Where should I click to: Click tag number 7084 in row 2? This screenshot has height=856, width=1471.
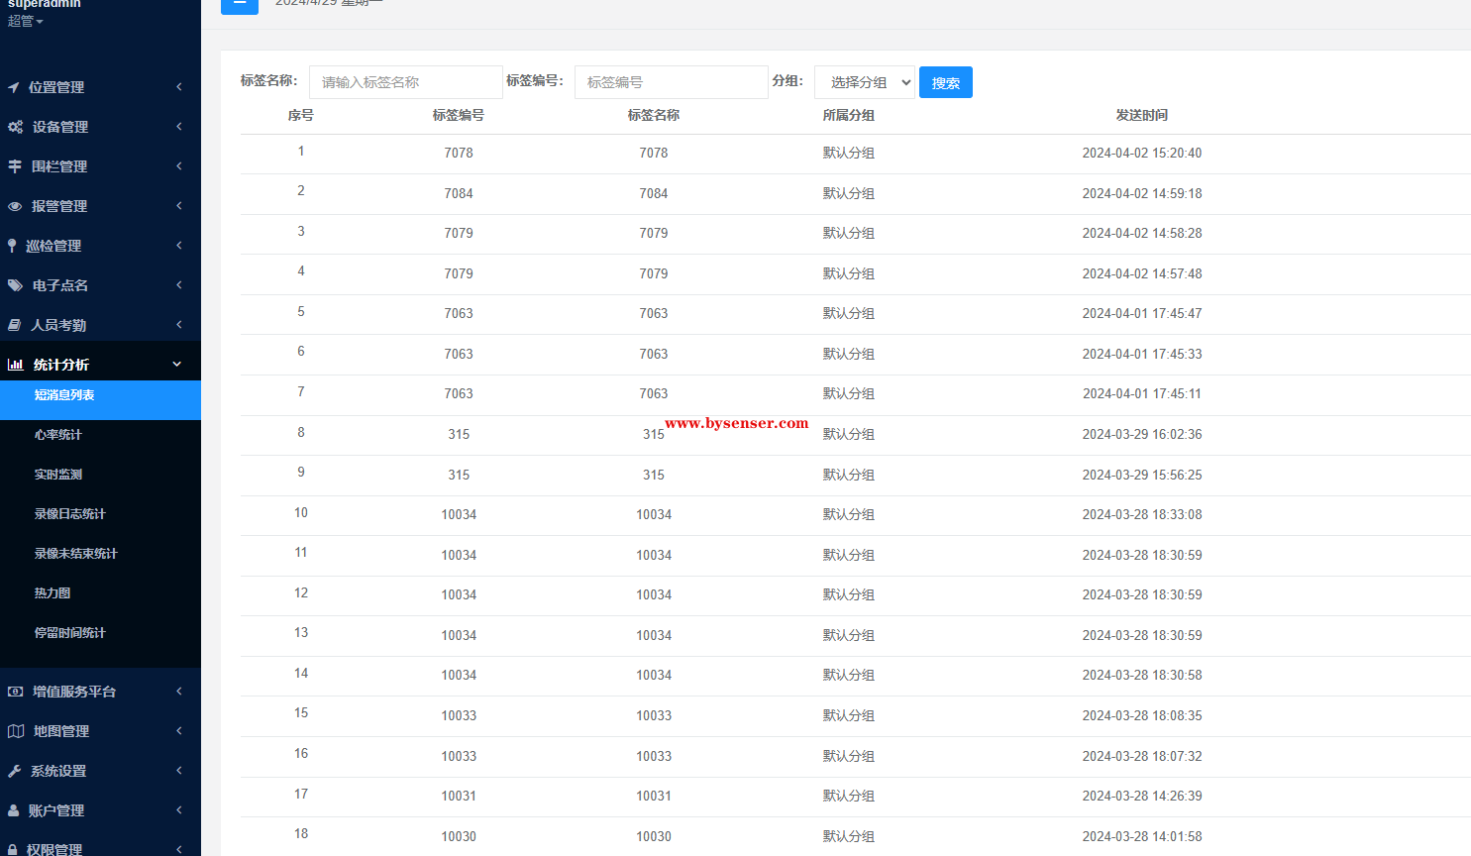tap(459, 193)
